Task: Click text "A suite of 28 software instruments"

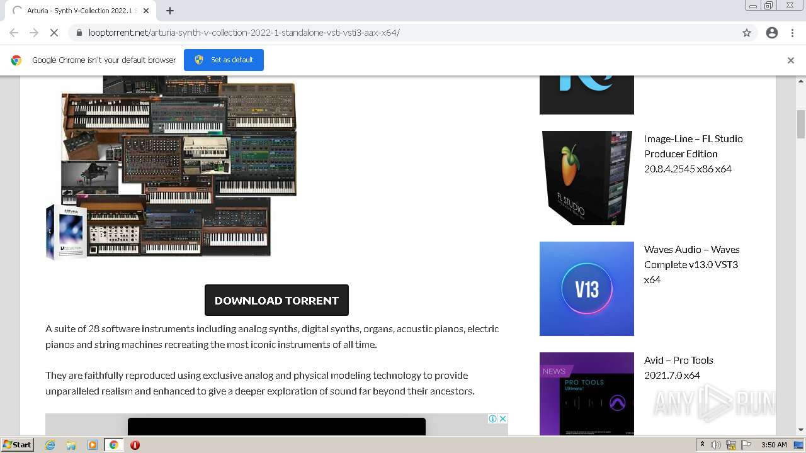Action: (120, 328)
